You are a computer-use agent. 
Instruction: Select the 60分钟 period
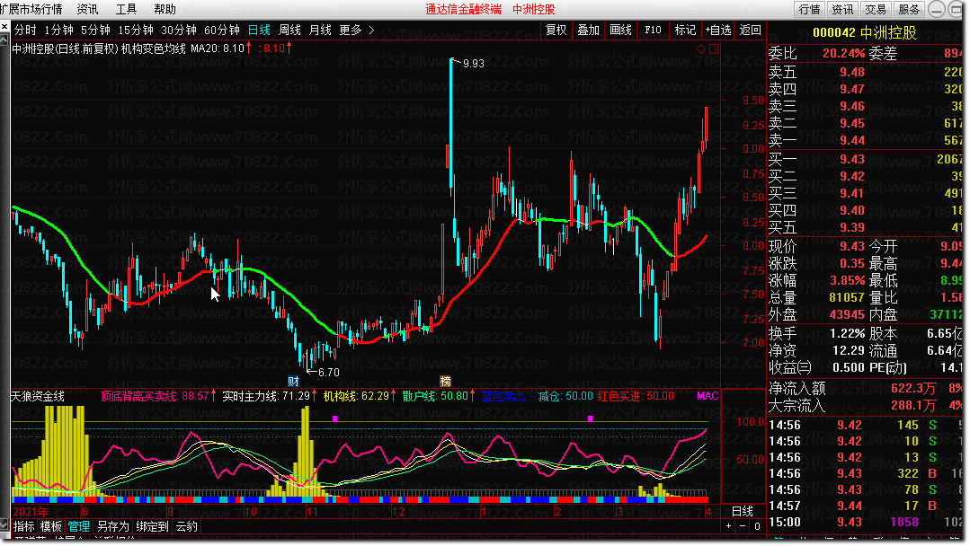(x=222, y=30)
